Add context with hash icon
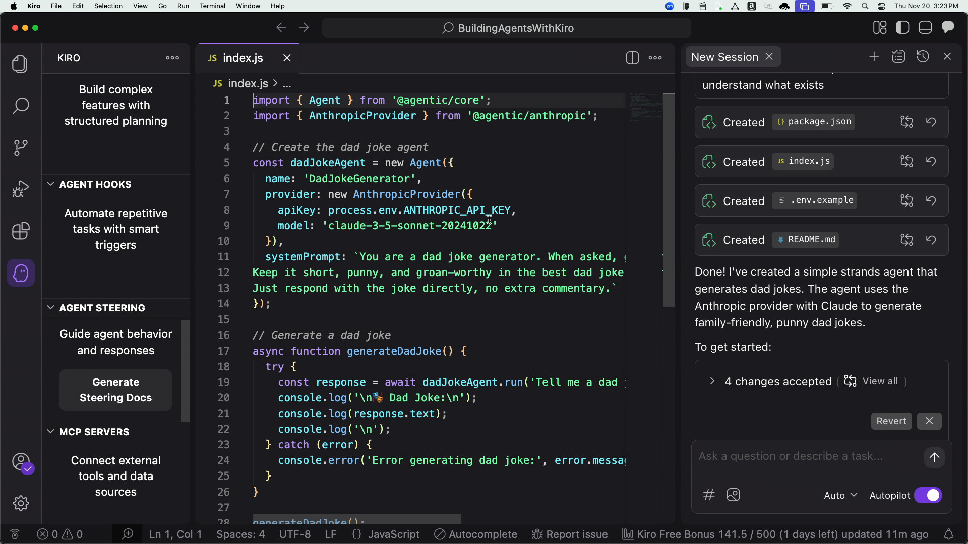The height and width of the screenshot is (544, 968). (x=709, y=495)
